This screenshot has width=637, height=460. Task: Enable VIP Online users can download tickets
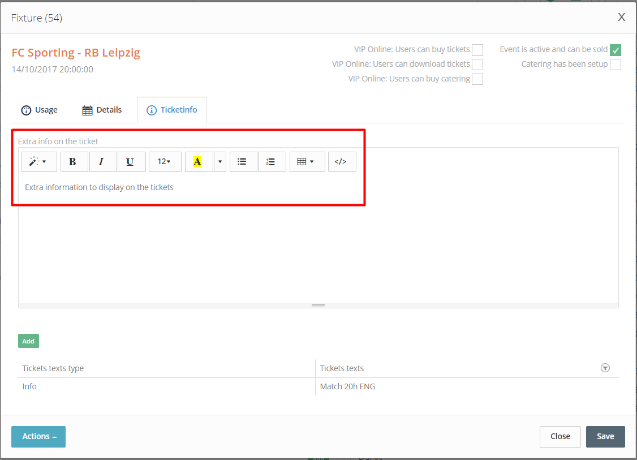pos(477,65)
